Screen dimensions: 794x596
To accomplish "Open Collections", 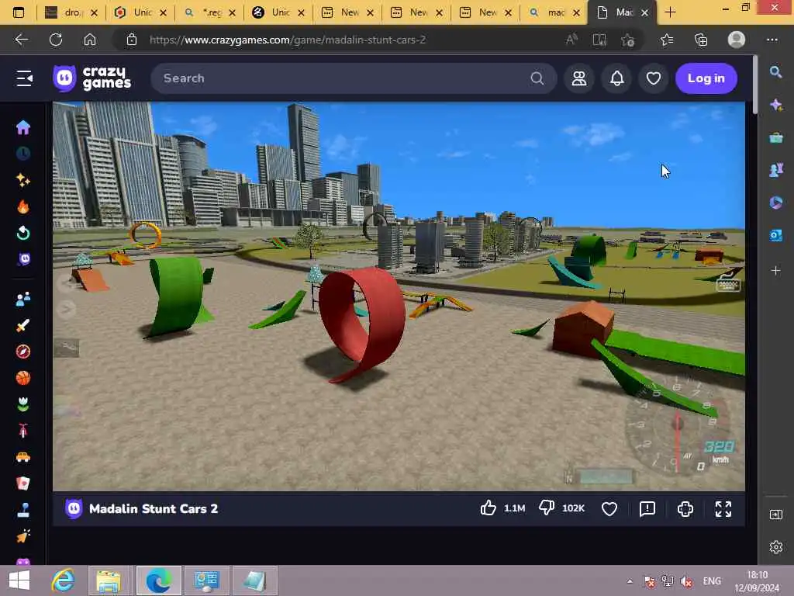I will click(701, 40).
